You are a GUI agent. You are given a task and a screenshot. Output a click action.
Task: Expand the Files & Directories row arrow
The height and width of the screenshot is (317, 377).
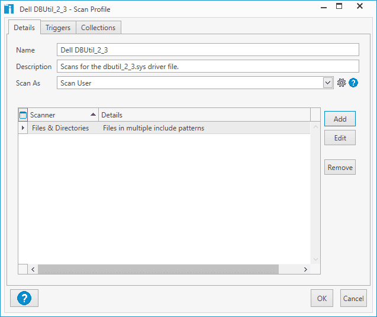pos(23,128)
